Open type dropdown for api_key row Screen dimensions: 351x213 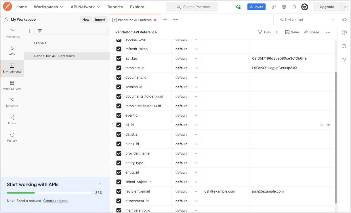click(186, 58)
